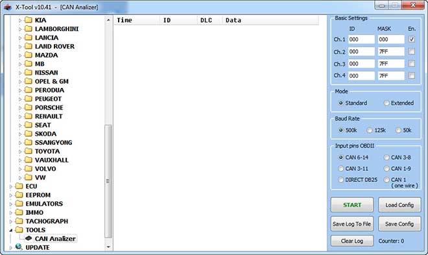The width and height of the screenshot is (428, 255).
Task: Click the Data column header
Action: [270, 20]
